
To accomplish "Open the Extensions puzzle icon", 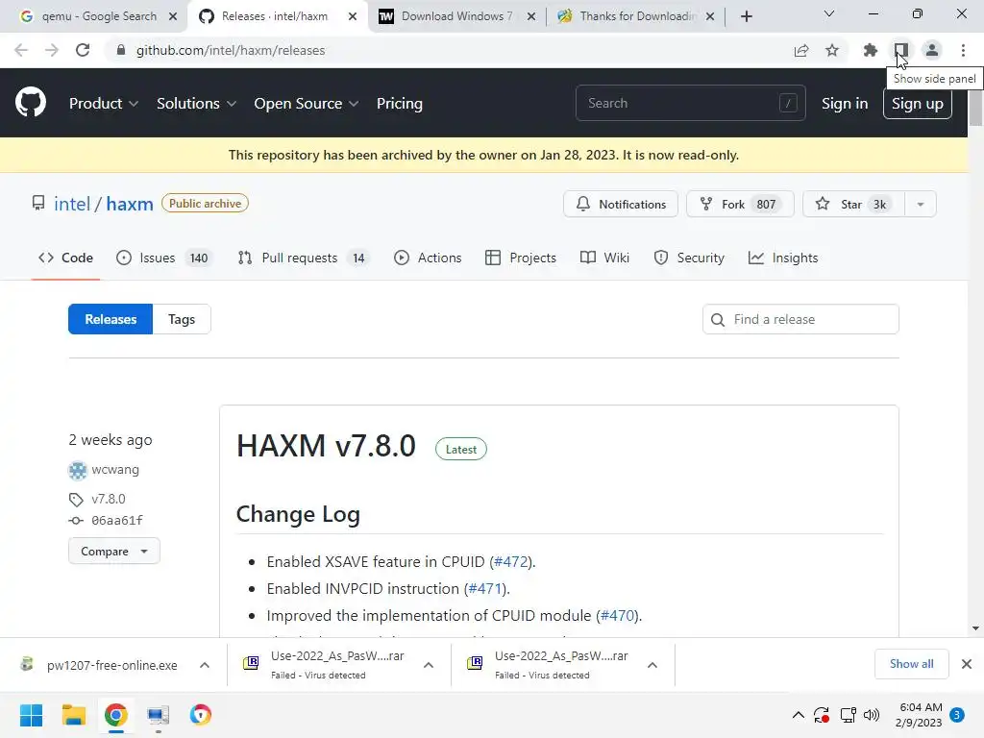I will tap(871, 50).
